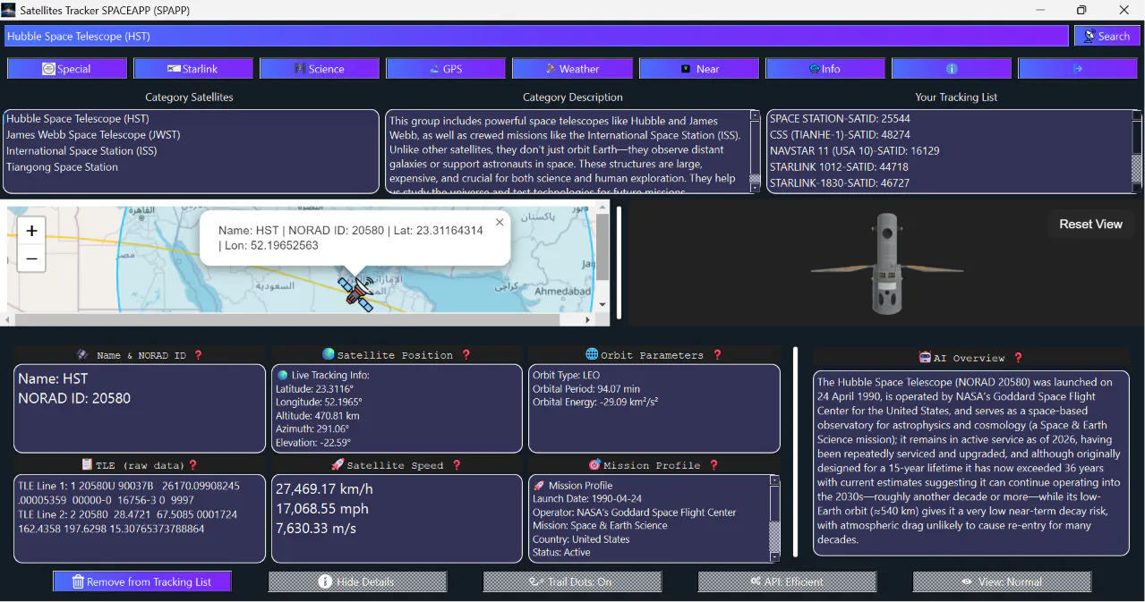The height and width of the screenshot is (602, 1145).
Task: Click the 27,469.17 km/h speed value
Action: coord(324,489)
